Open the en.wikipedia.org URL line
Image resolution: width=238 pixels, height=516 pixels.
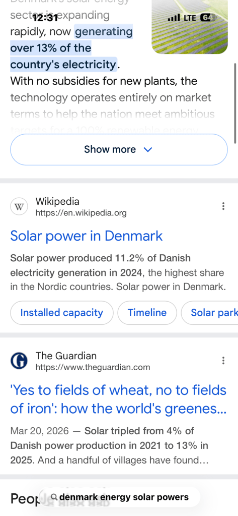[81, 213]
